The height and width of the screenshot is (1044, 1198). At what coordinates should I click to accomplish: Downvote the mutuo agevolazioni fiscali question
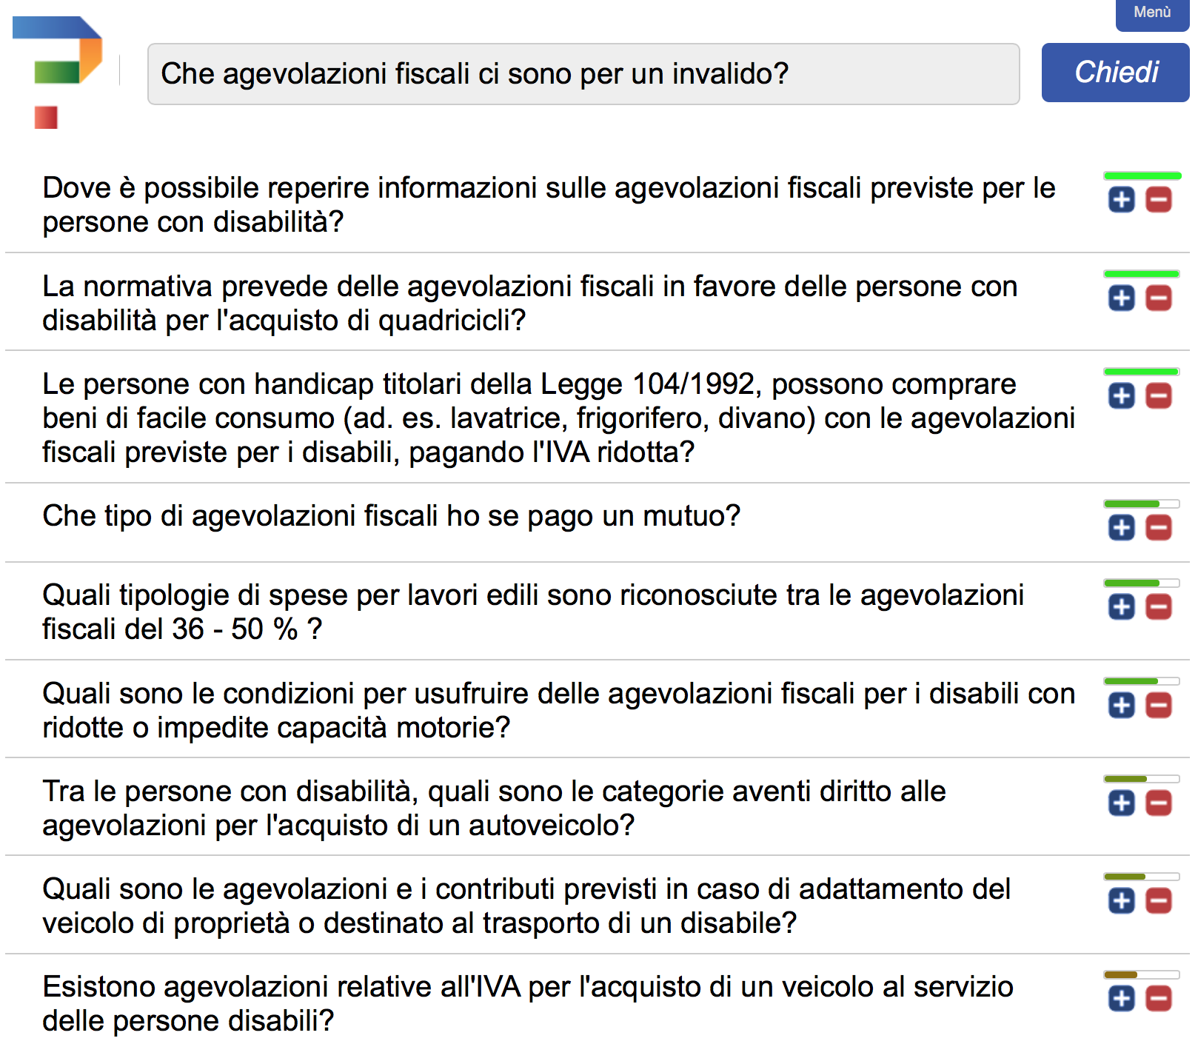[1158, 527]
